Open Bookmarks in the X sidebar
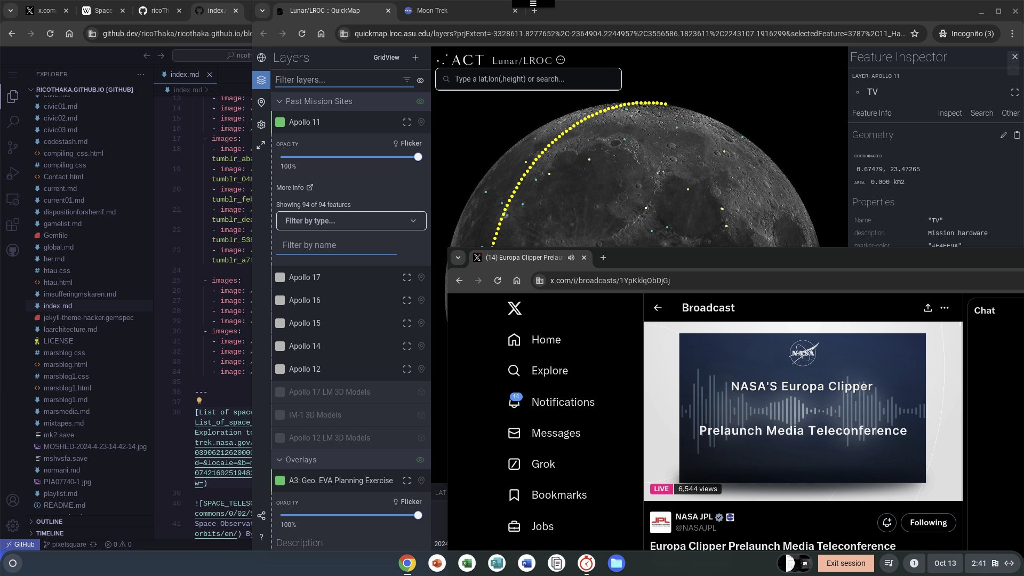1024x576 pixels. point(547,495)
